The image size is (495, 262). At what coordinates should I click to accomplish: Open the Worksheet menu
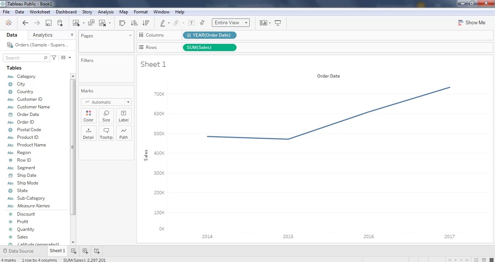[x=40, y=12]
